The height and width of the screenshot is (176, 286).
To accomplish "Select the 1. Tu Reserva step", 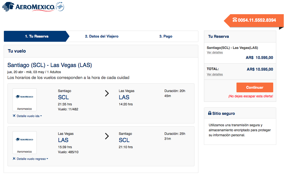I will (37, 36).
